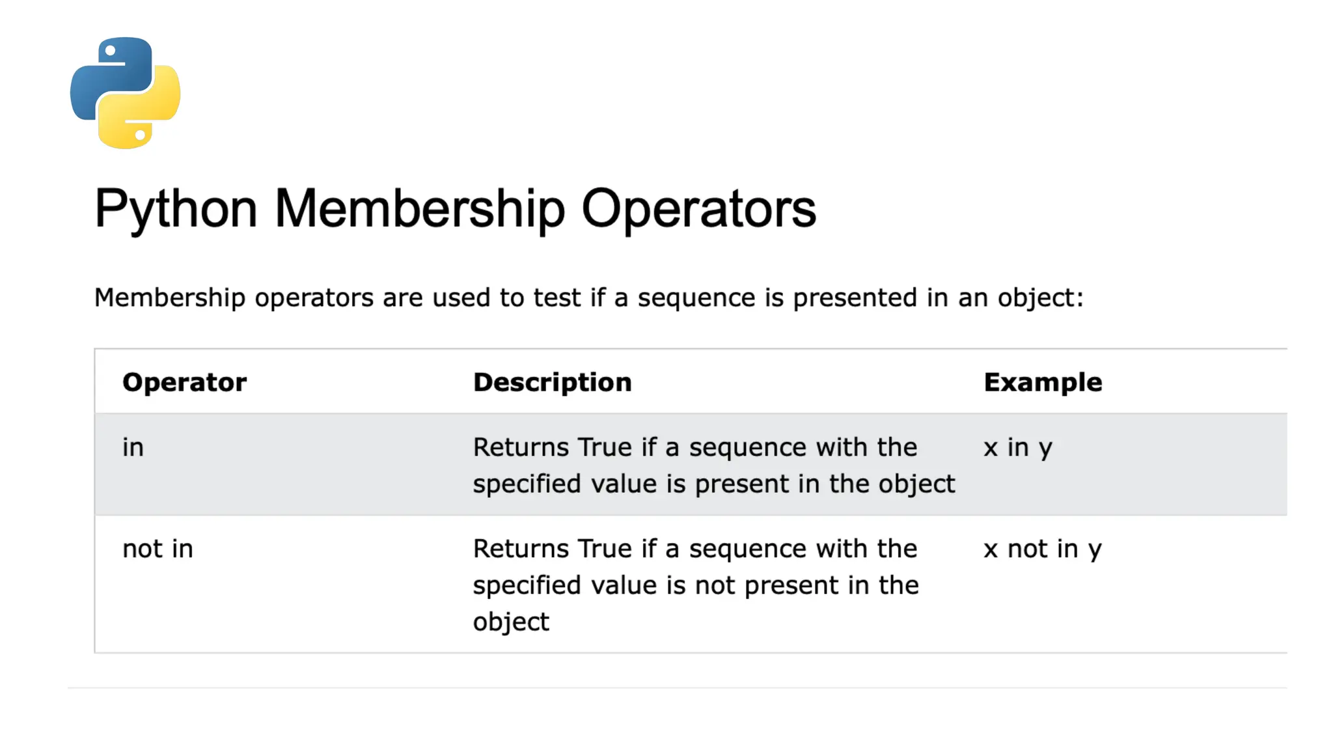Click the horizontal divider below the table

pyautogui.click(x=677, y=687)
